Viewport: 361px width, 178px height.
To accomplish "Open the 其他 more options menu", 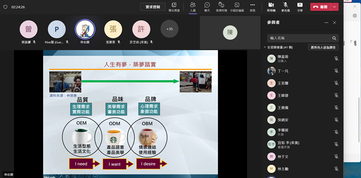I will (x=253, y=7).
